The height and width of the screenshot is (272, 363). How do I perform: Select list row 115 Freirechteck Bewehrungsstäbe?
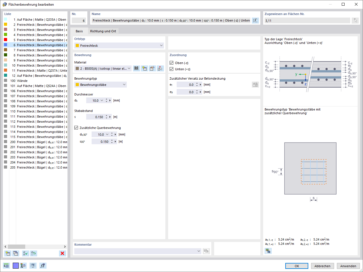[35, 137]
